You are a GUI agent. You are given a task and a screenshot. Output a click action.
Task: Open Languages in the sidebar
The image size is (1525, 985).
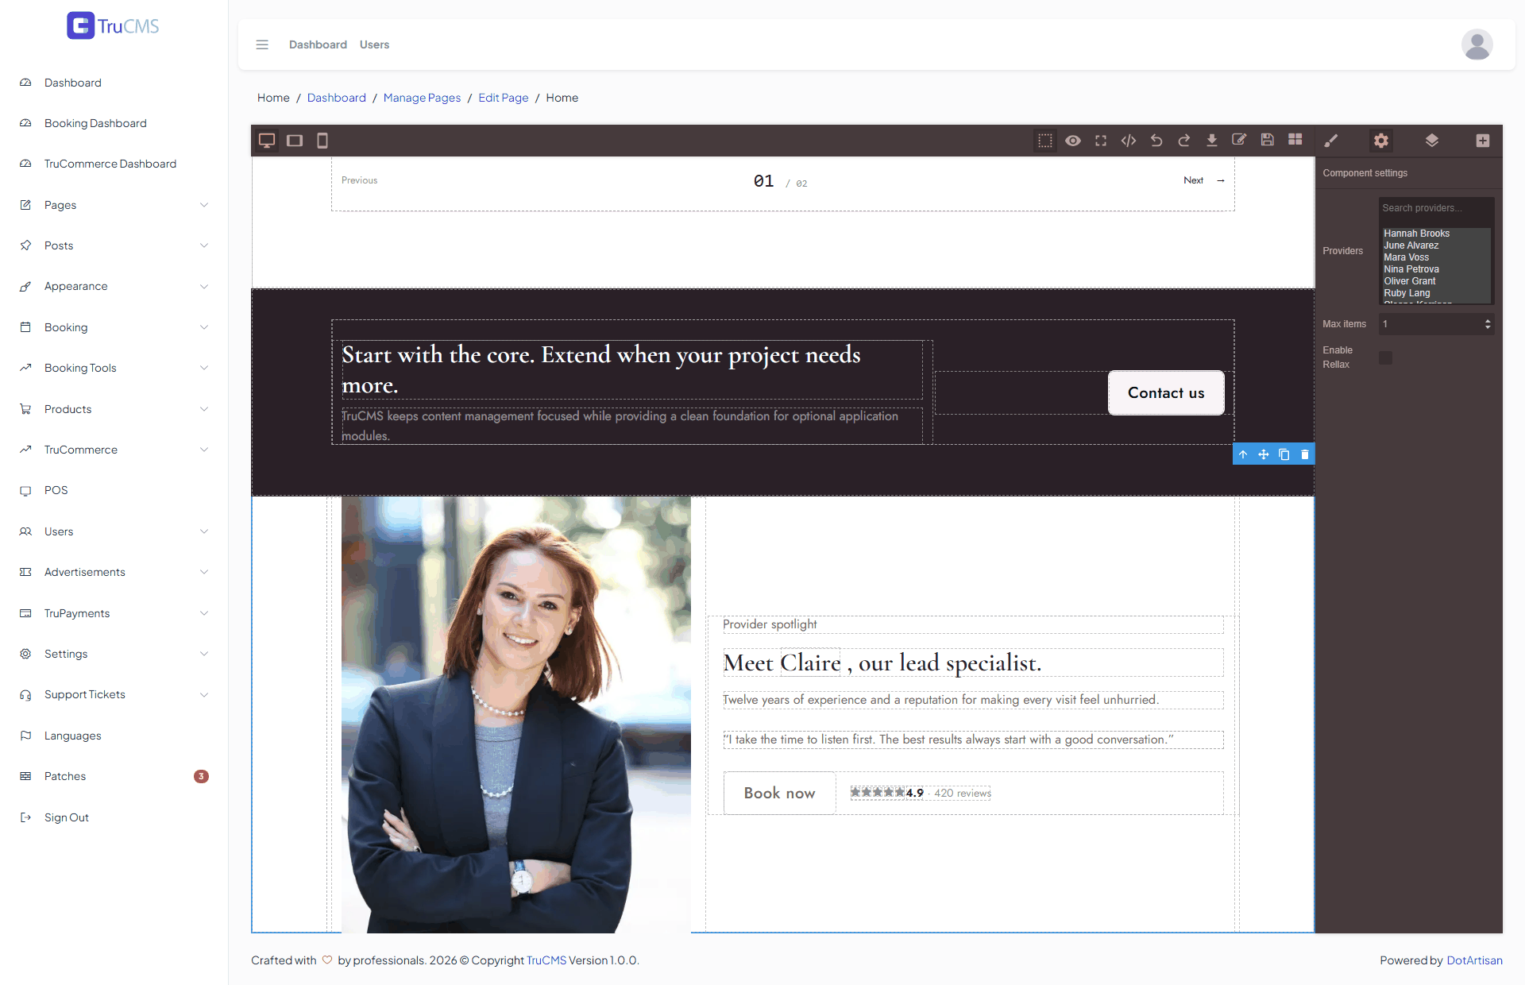(114, 736)
